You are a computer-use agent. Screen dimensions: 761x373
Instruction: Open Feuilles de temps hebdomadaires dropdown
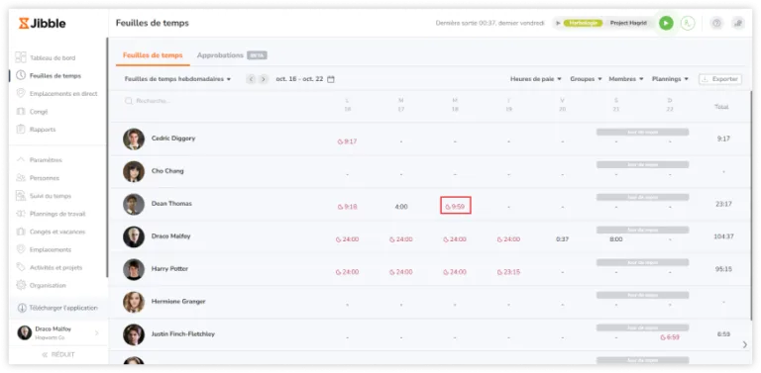177,79
